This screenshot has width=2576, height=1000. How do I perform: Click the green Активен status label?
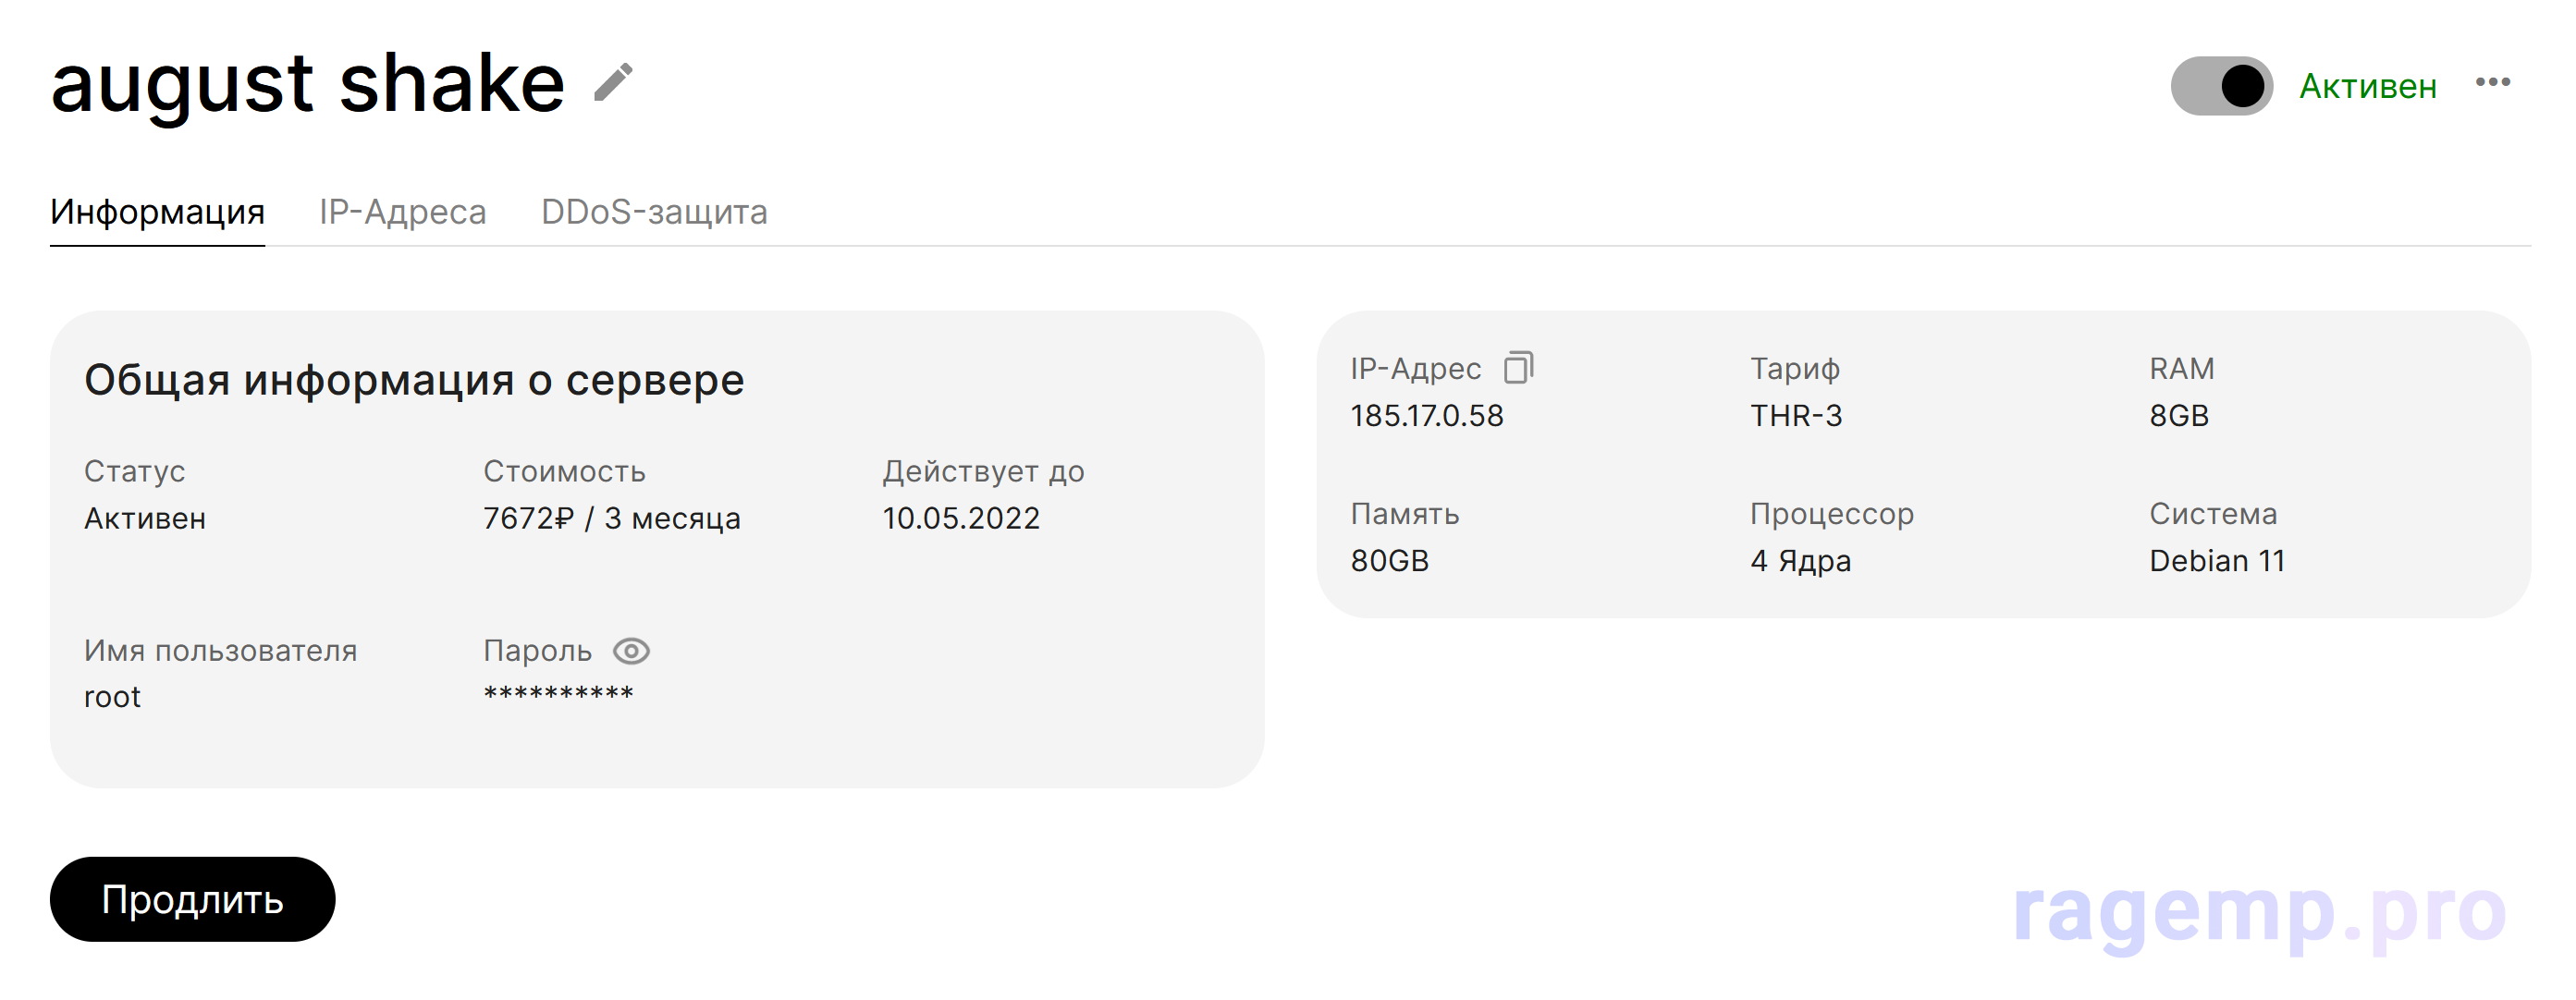2367,87
